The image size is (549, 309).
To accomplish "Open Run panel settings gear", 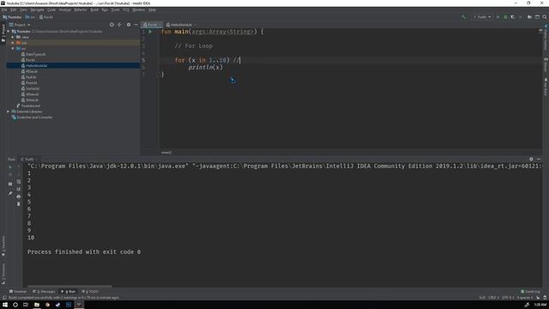I will point(531,159).
